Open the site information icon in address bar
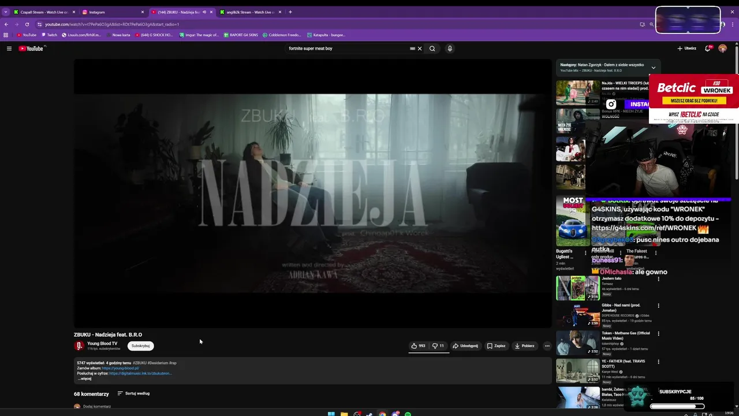Image resolution: width=739 pixels, height=416 pixels. pos(40,24)
